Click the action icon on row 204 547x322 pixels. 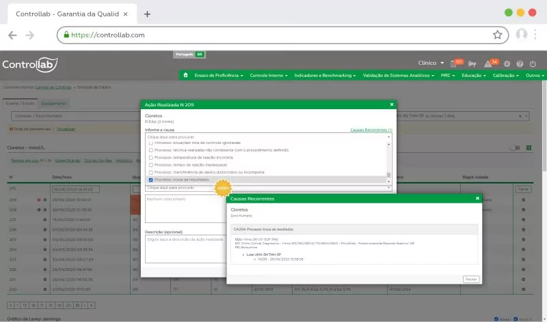(x=45, y=250)
